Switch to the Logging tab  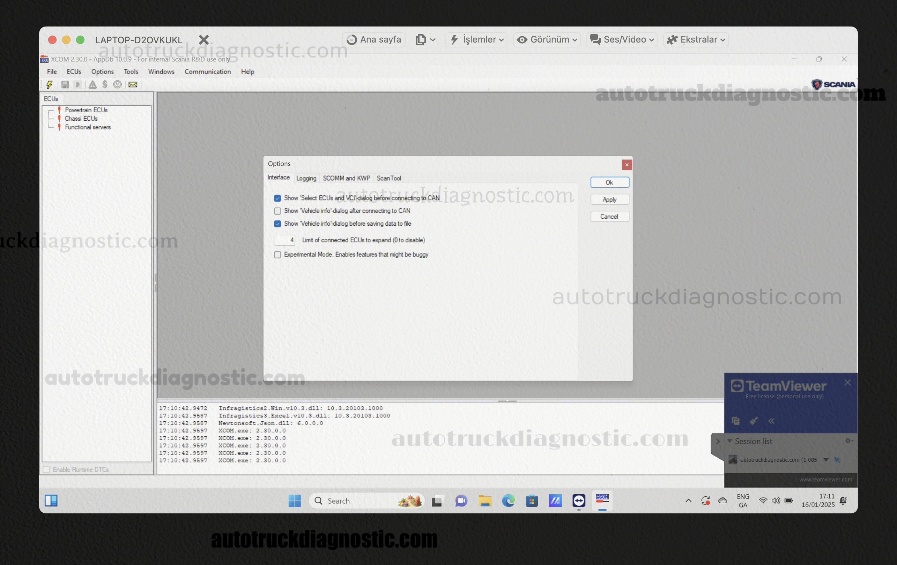click(306, 178)
